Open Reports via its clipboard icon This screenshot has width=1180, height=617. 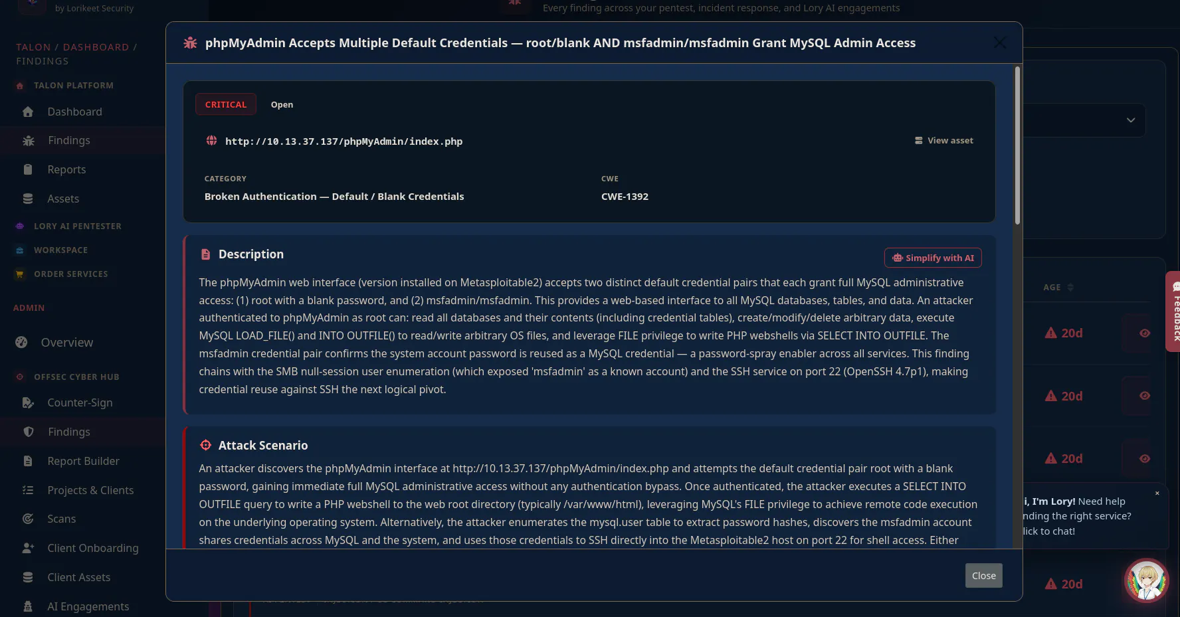28,169
